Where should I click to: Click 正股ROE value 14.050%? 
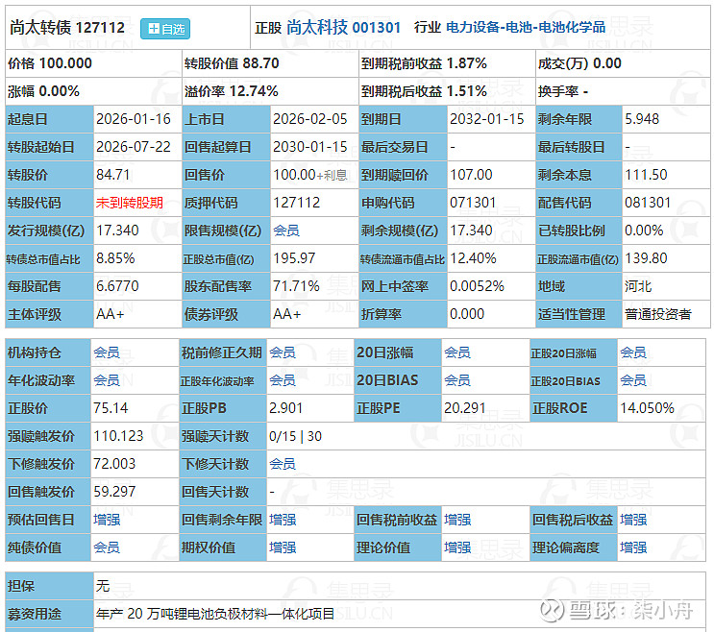(647, 408)
